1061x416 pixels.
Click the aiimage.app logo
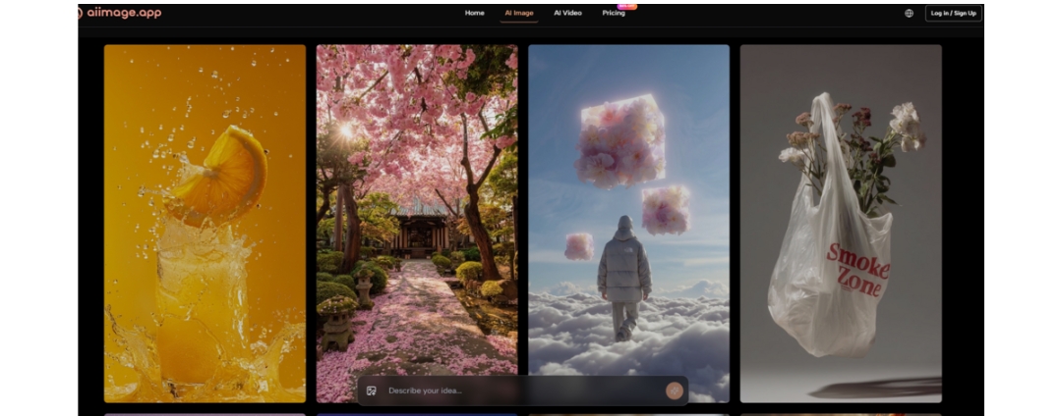120,13
